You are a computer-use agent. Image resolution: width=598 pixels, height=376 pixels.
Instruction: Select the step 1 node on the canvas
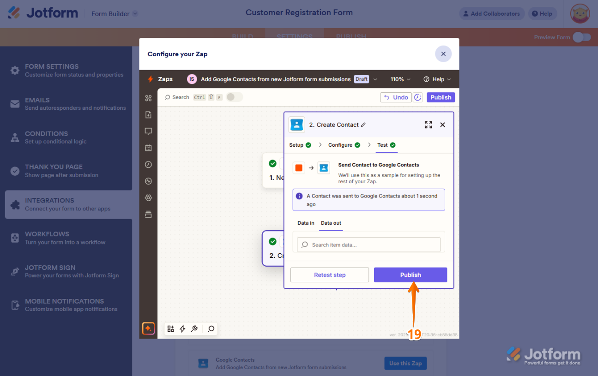pos(272,171)
